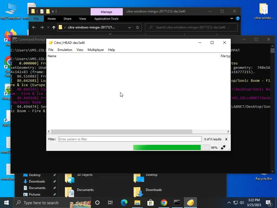
Task: Click the Citra window title bar icon
Action: coord(51,43)
